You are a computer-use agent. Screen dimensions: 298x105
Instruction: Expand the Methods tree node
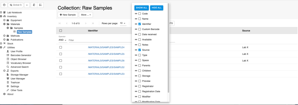coord(4,36)
